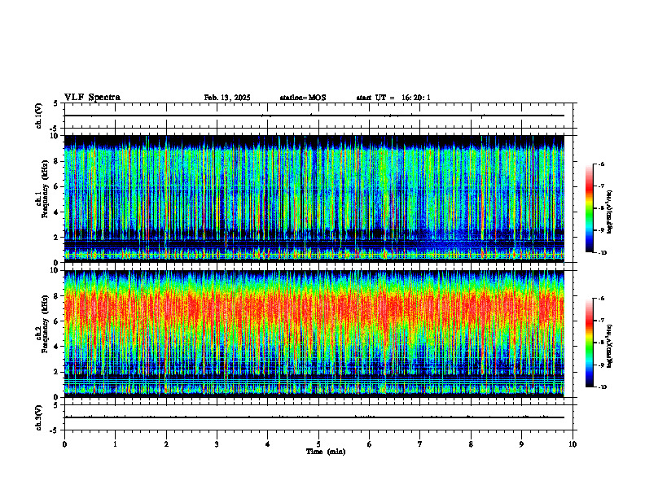Click inside the ch.2 spectrogram panel

pos(314,334)
